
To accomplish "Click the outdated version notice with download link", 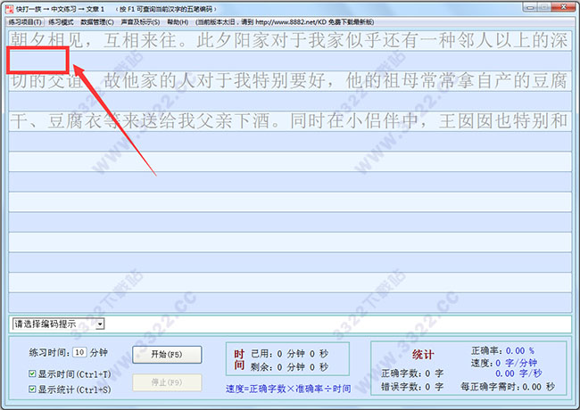I will pos(285,22).
